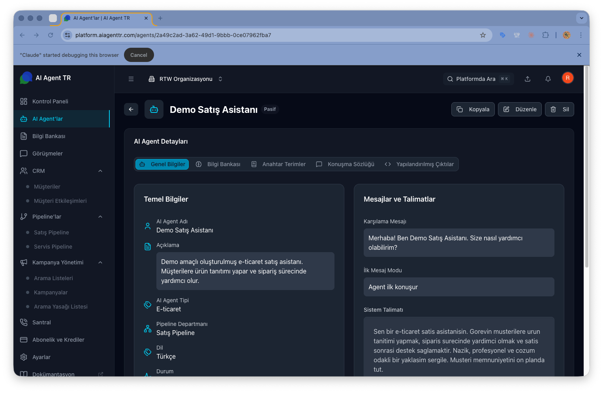Click the Karşılama Mesajı text box
Image resolution: width=603 pixels, height=393 pixels.
(x=459, y=243)
